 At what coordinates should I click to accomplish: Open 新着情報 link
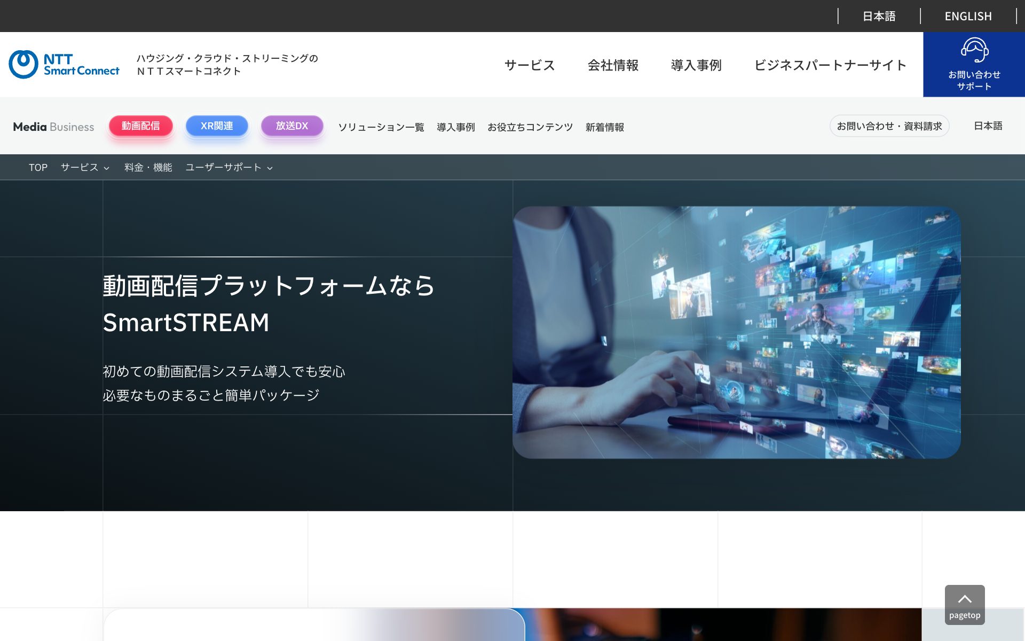(605, 127)
